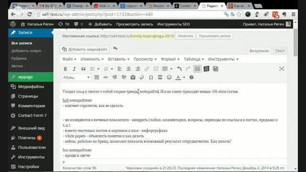Open the Таблица editor menu

[194, 59]
